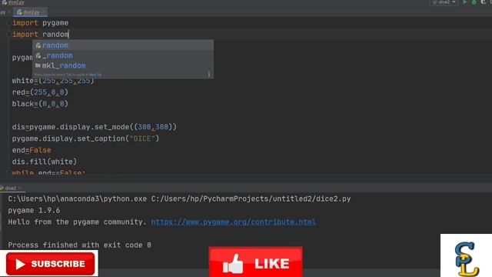
Task: Click the set_caption("DICE") code line
Action: coord(85,138)
